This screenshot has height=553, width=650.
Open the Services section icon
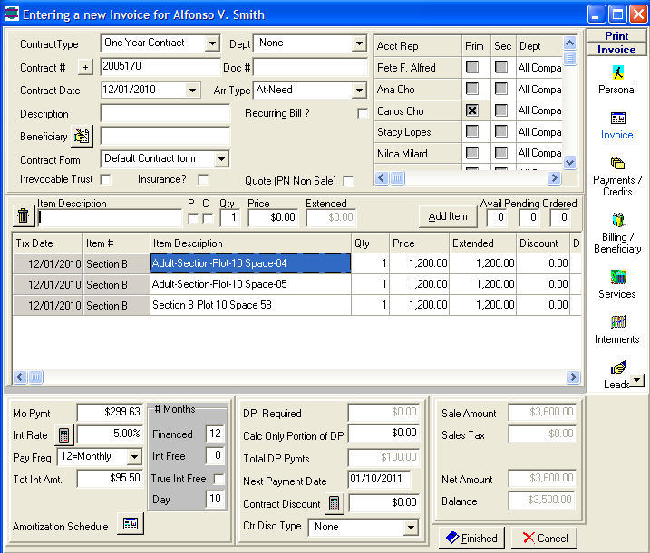(617, 277)
